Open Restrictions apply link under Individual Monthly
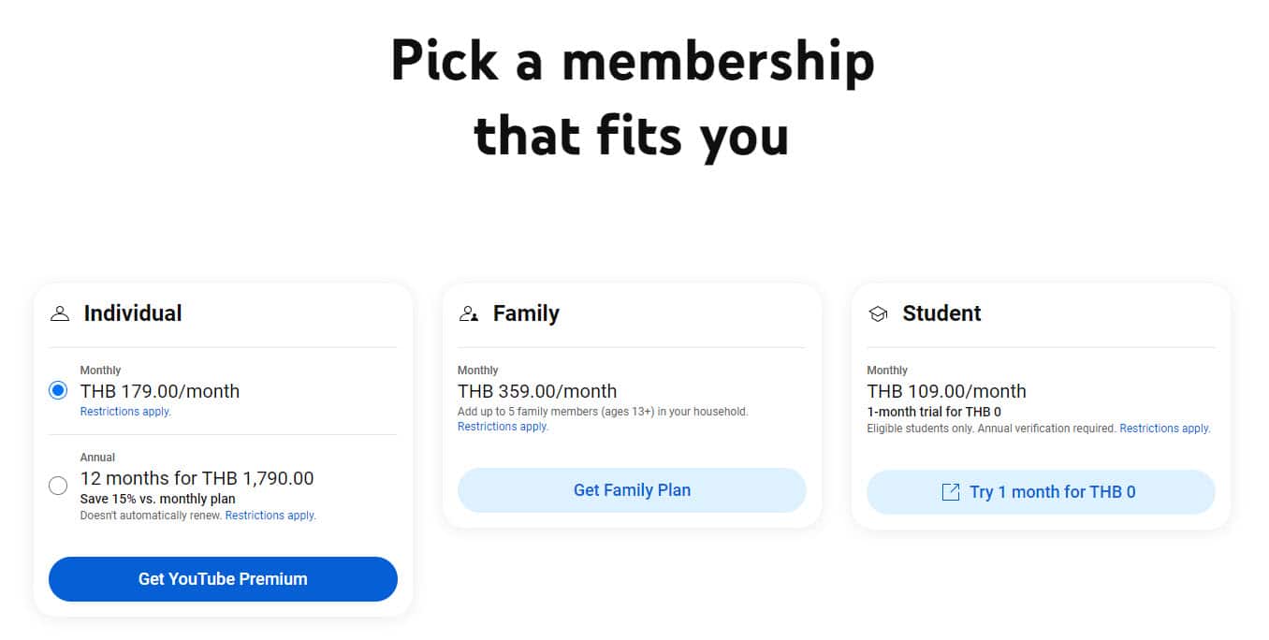1269x640 pixels. pos(125,412)
